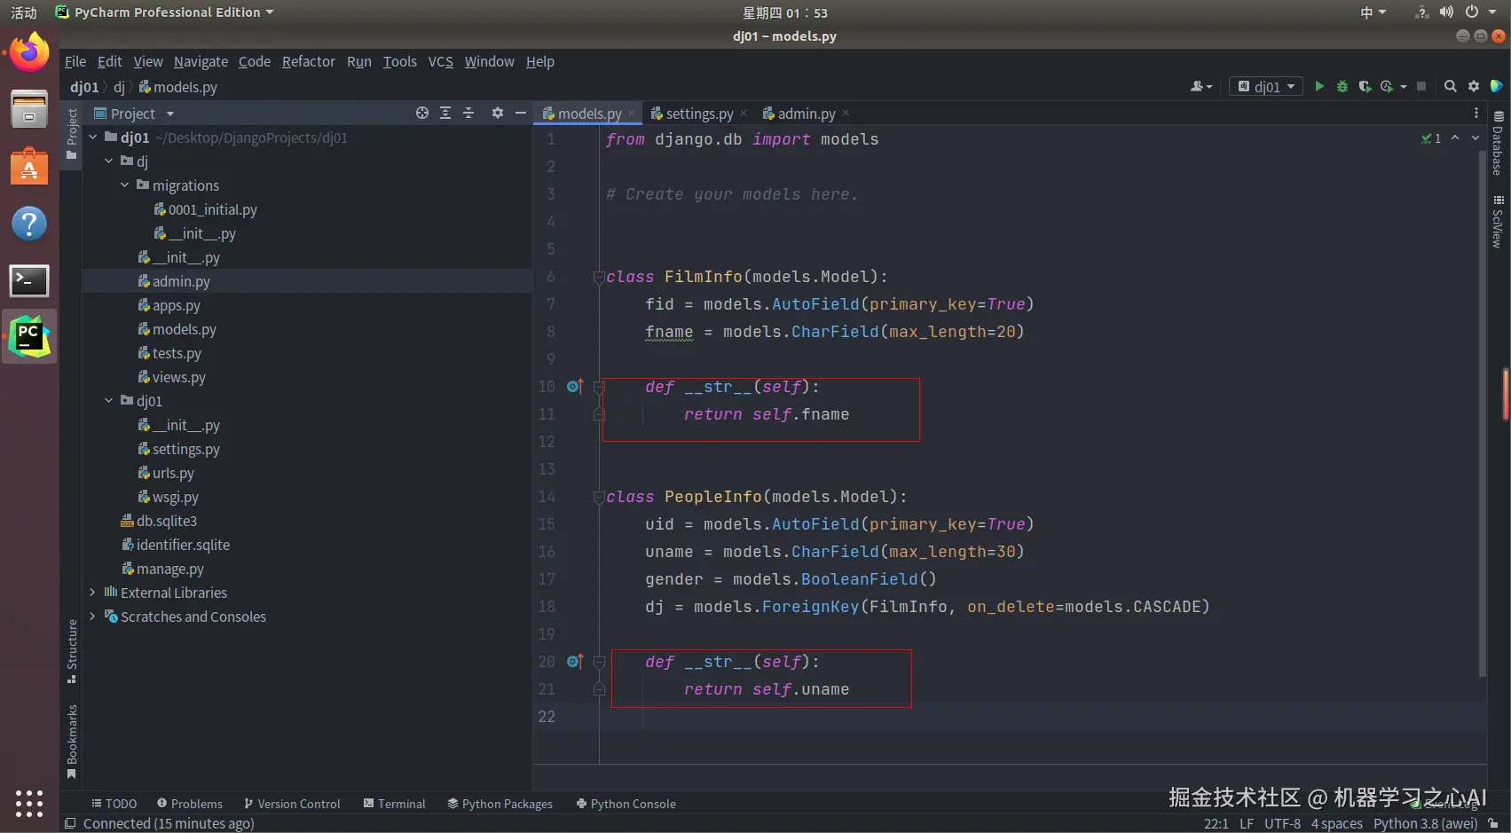1511x833 pixels.
Task: Collapse the migrations folder
Action: coord(125,185)
